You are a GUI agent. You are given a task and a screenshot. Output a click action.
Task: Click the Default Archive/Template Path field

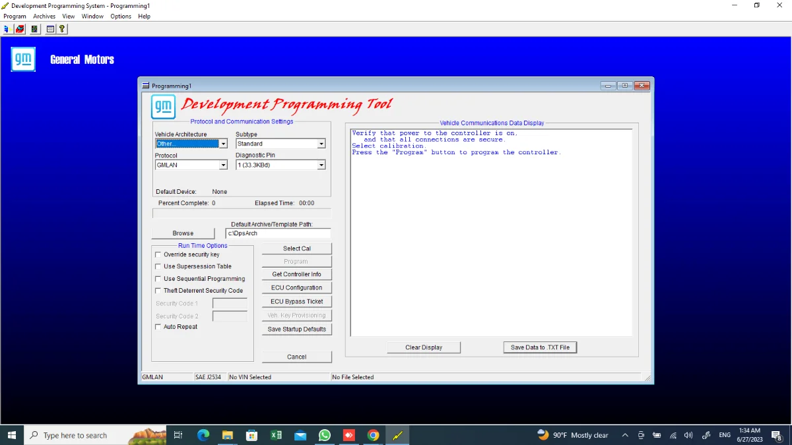277,233
